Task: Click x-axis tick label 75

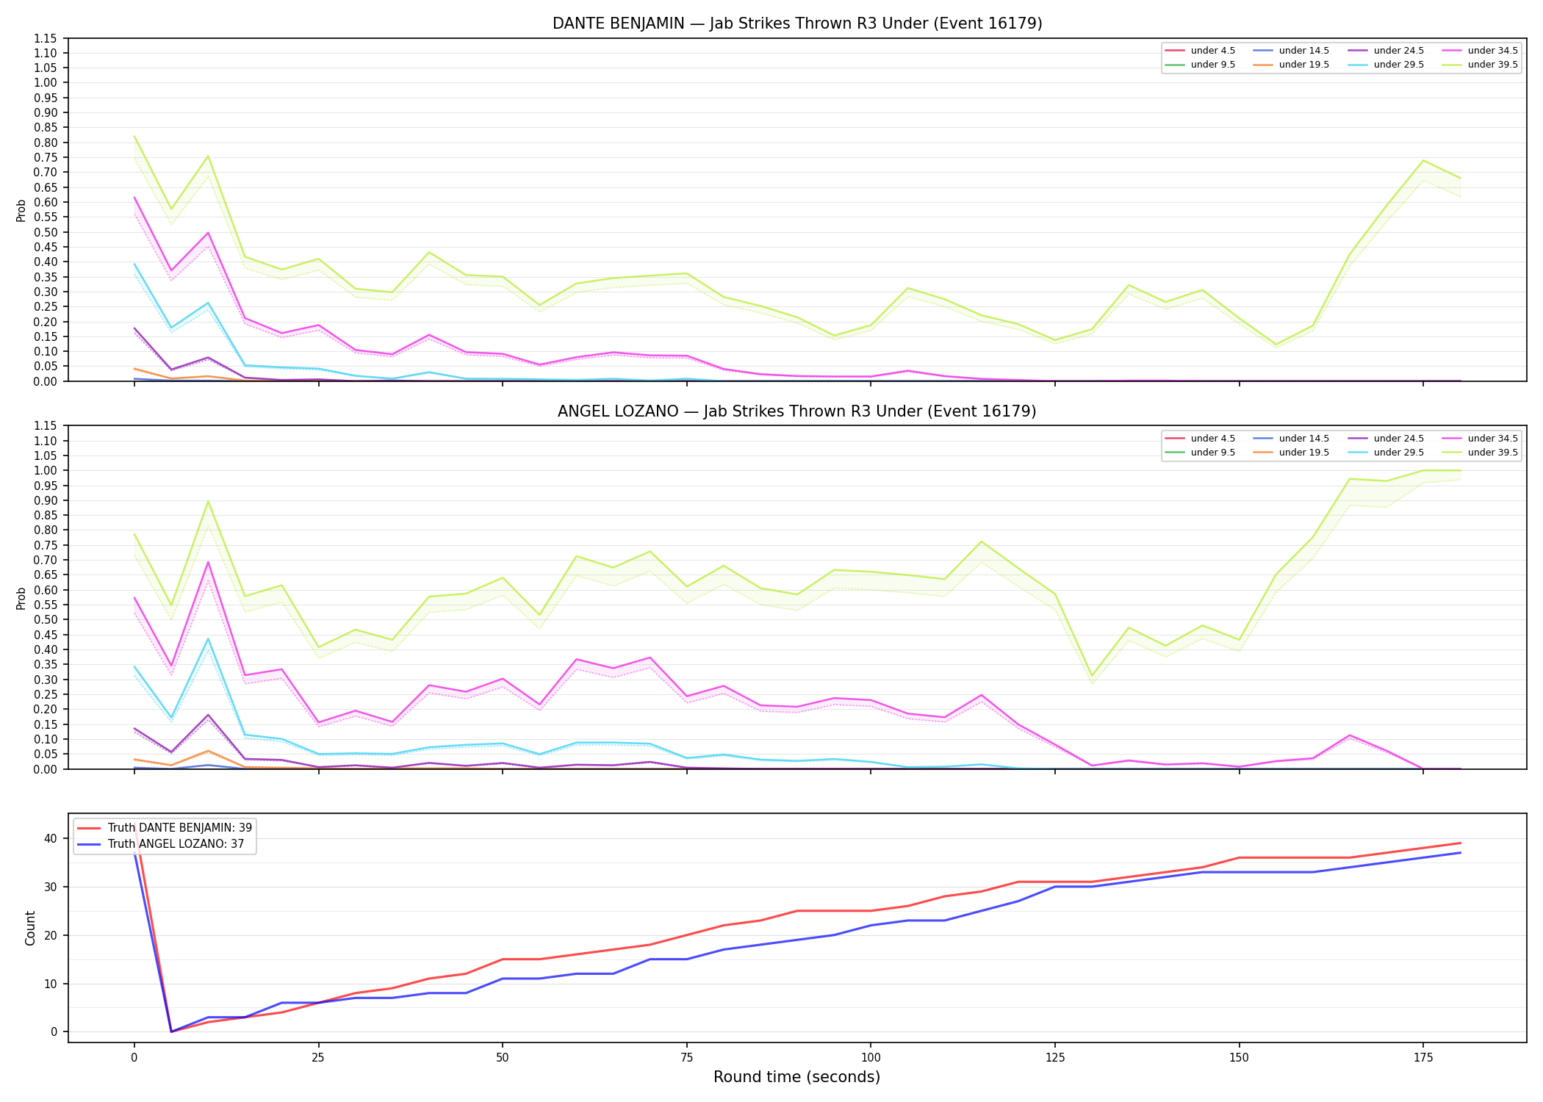Action: pyautogui.click(x=686, y=1058)
